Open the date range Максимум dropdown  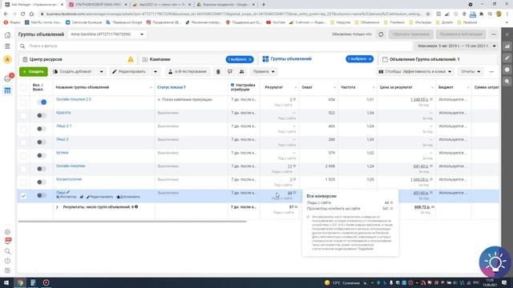tap(457, 46)
